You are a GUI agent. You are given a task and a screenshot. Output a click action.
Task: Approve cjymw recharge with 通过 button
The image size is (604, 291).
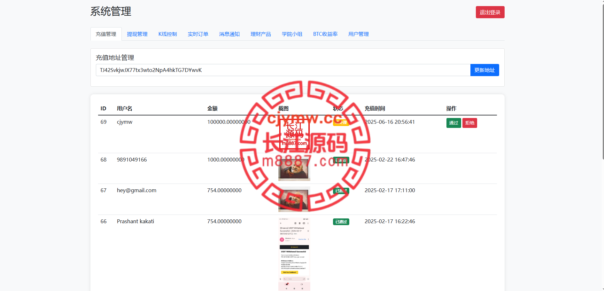[453, 123]
